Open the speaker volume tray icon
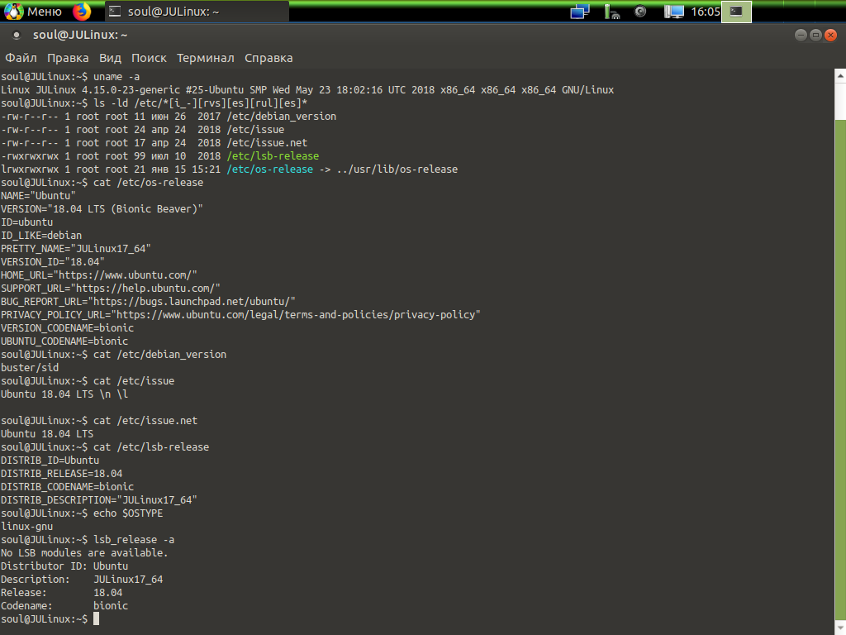Image resolution: width=846 pixels, height=635 pixels. 640,12
